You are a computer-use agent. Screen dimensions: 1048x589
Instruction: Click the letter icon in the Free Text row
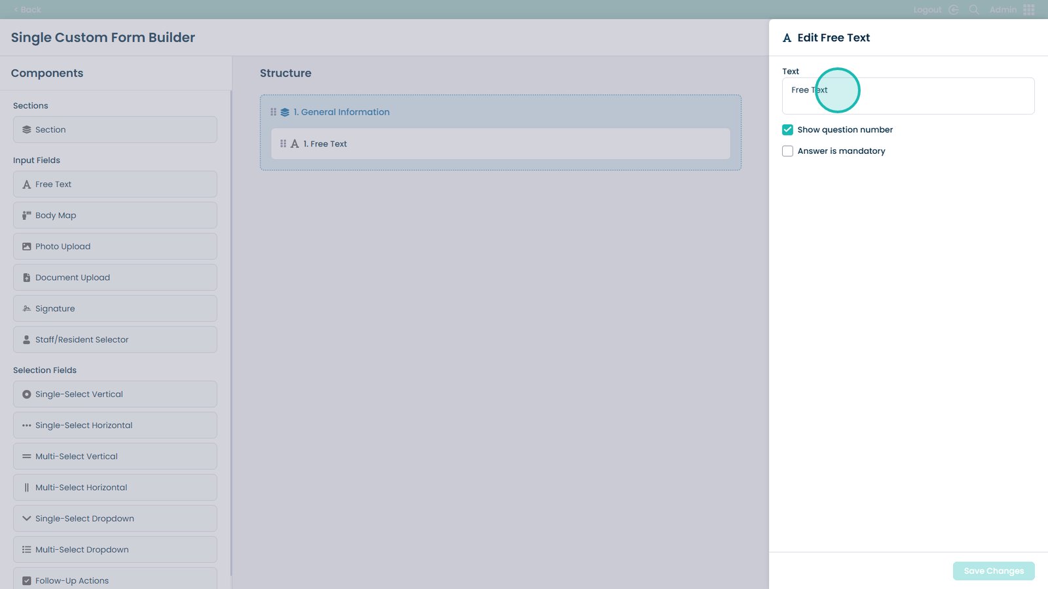(295, 144)
